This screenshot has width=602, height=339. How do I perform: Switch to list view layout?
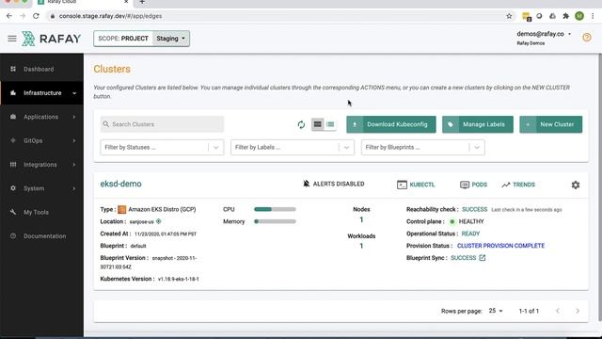pos(330,124)
